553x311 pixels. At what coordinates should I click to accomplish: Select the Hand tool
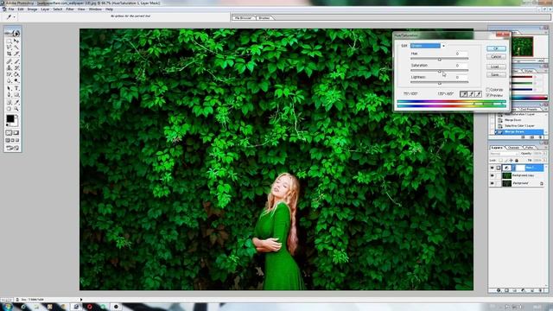click(x=10, y=108)
